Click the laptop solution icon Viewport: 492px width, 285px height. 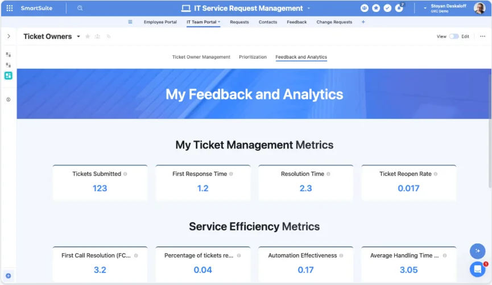[186, 9]
